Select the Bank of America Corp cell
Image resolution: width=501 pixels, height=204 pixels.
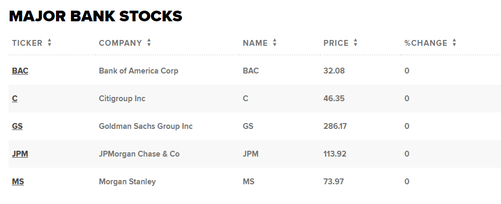click(139, 71)
